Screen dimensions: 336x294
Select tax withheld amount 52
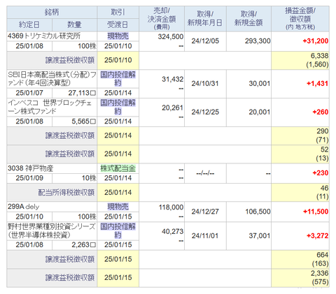tap(324, 149)
